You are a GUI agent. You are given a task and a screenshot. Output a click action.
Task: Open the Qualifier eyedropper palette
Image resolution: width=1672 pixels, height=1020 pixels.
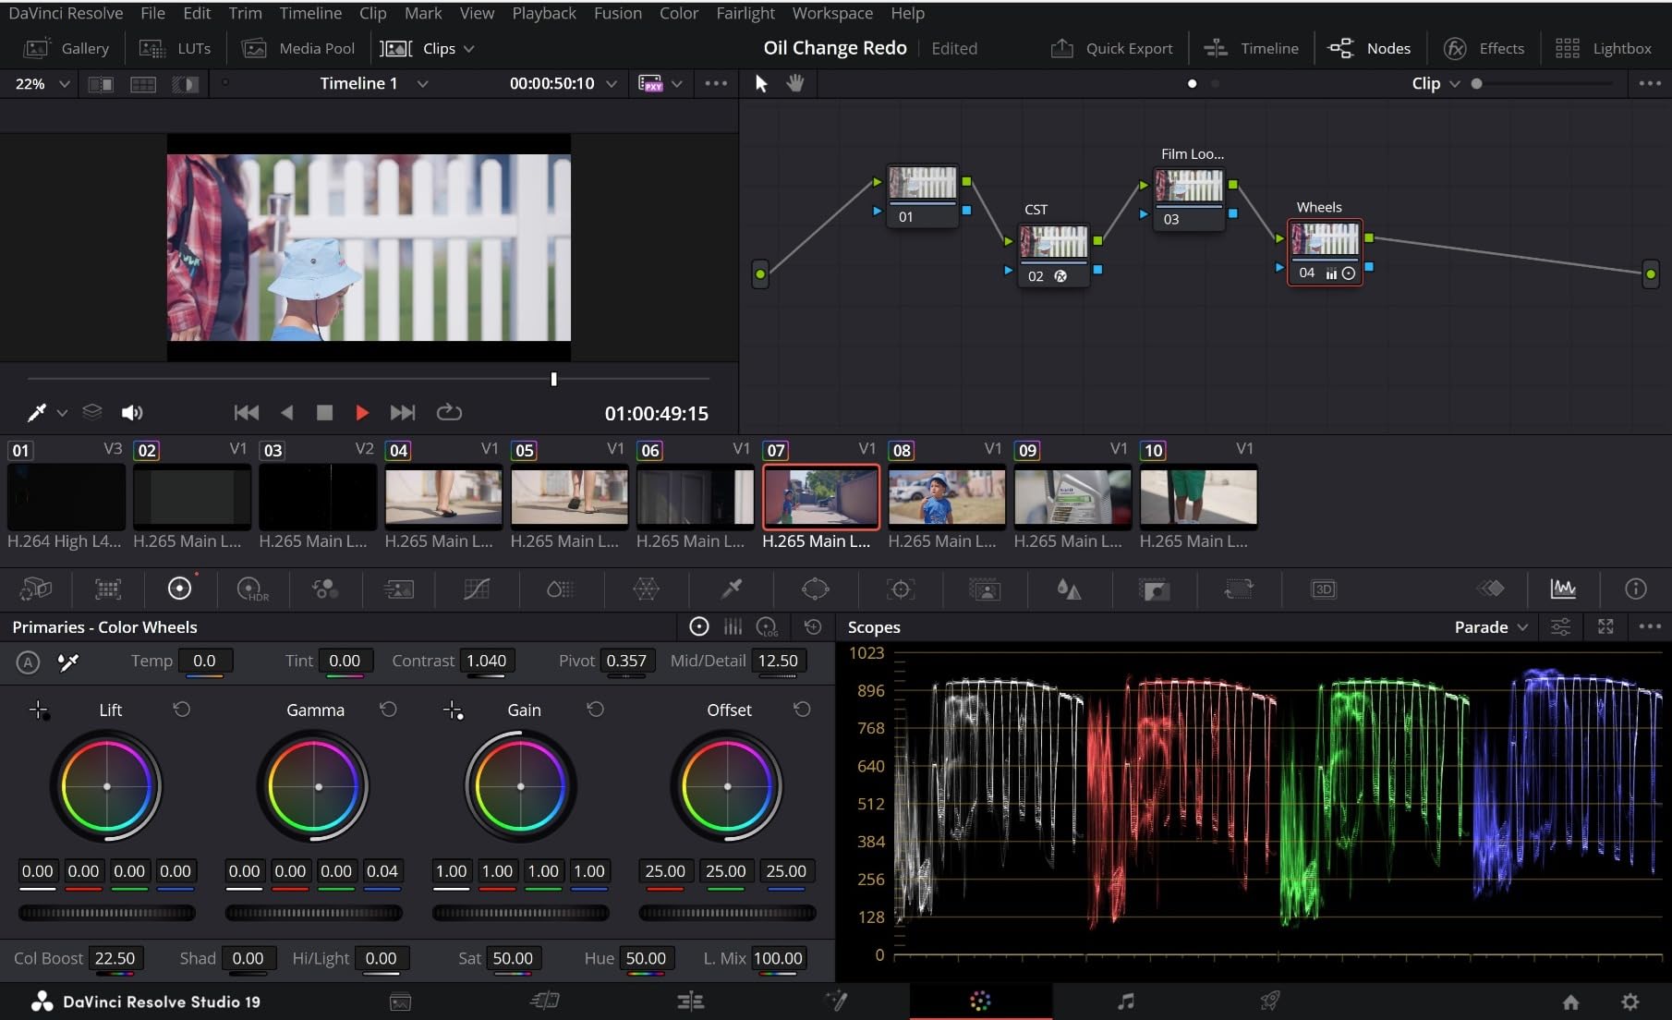click(731, 589)
